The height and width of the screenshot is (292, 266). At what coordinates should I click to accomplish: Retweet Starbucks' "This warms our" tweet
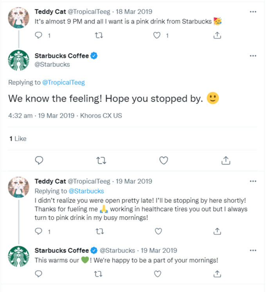click(99, 274)
